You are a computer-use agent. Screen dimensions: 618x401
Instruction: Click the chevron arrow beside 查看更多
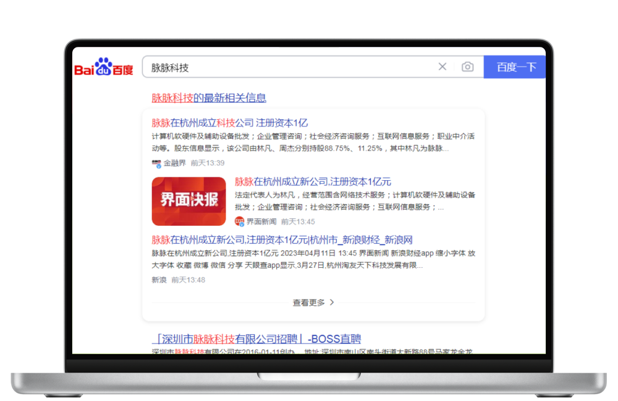pyautogui.click(x=332, y=302)
